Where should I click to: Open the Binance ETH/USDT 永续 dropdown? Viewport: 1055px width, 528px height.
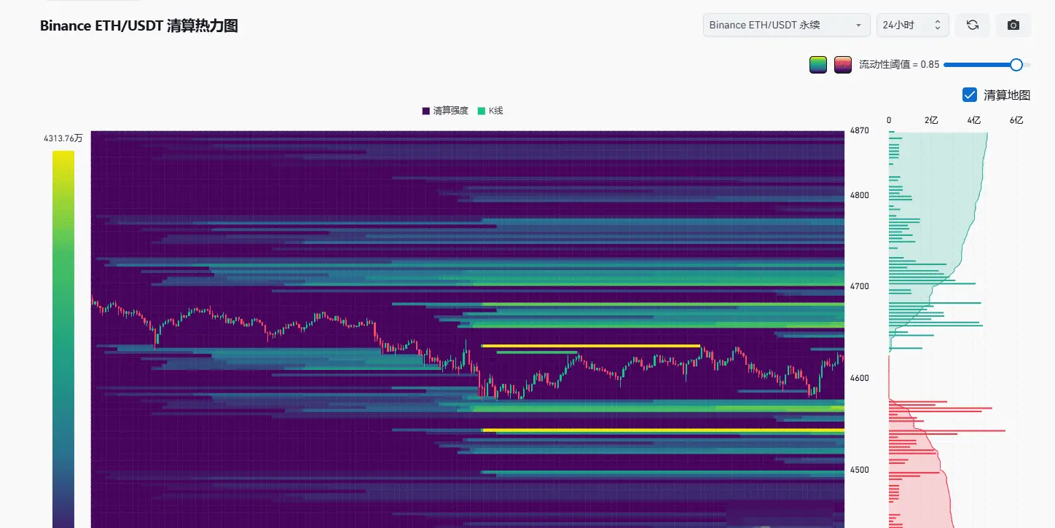(x=787, y=25)
